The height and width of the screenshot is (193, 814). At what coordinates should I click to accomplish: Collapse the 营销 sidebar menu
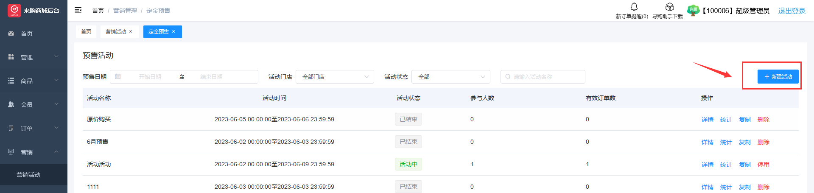(34, 152)
